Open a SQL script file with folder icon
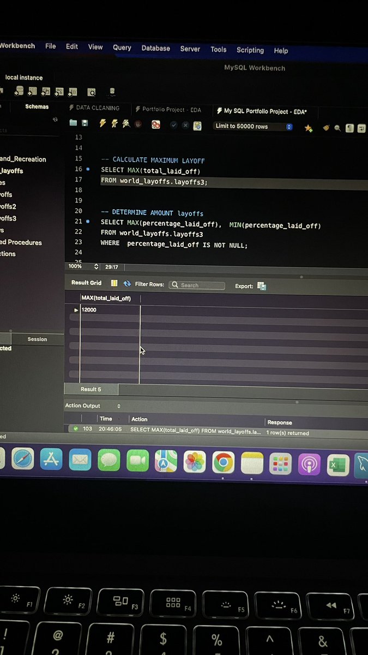 pos(73,123)
